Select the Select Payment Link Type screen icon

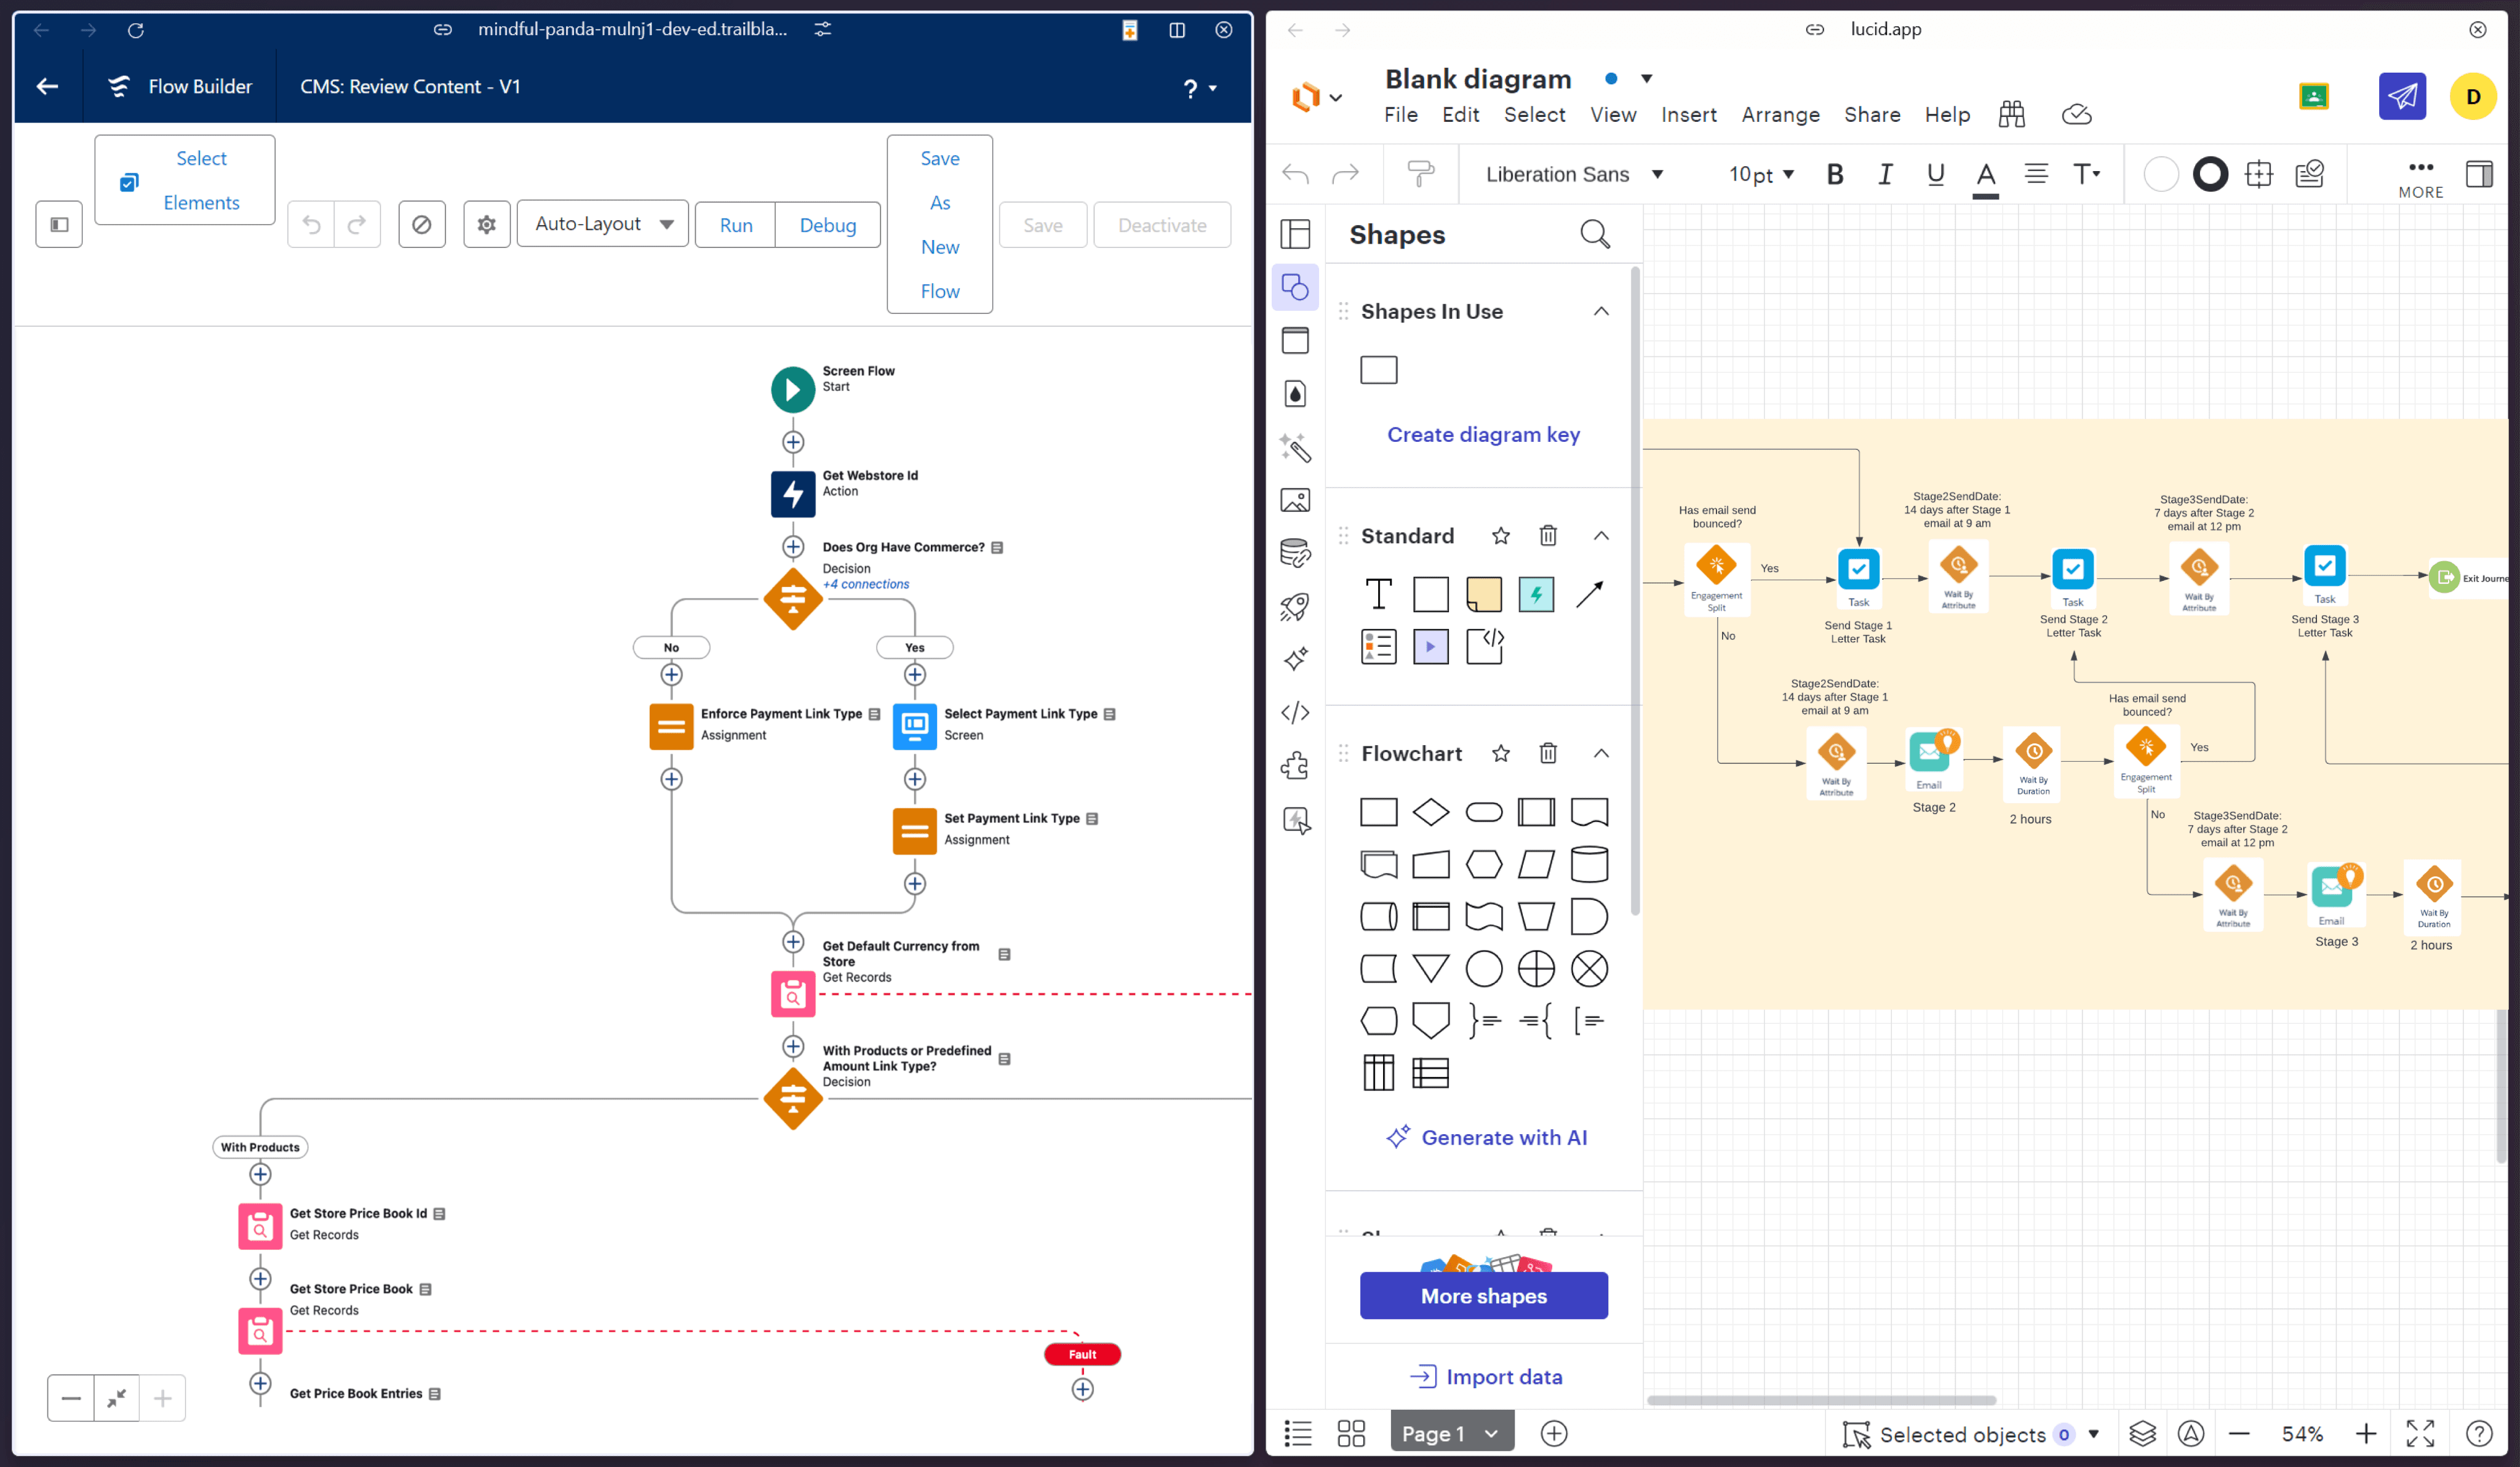(914, 727)
